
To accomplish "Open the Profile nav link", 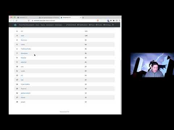I will tap(99, 25).
